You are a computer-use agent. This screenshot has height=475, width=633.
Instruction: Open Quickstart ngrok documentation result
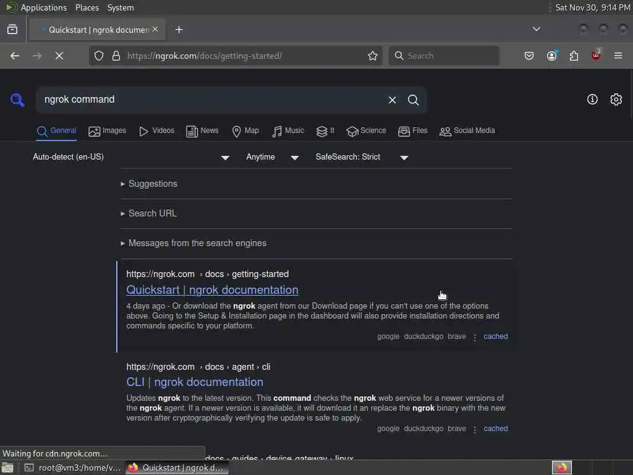click(213, 290)
